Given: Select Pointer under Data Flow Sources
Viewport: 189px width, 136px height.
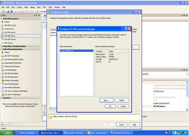Looking at the screenshot, I should tap(7, 22).
